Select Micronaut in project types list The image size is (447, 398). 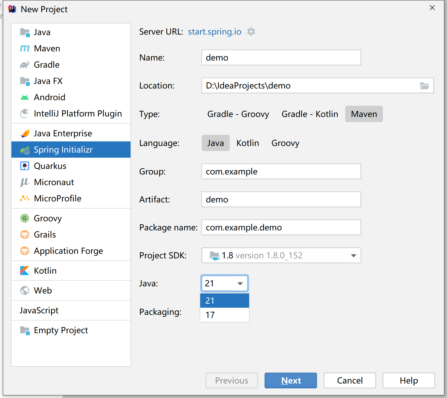(x=71, y=182)
